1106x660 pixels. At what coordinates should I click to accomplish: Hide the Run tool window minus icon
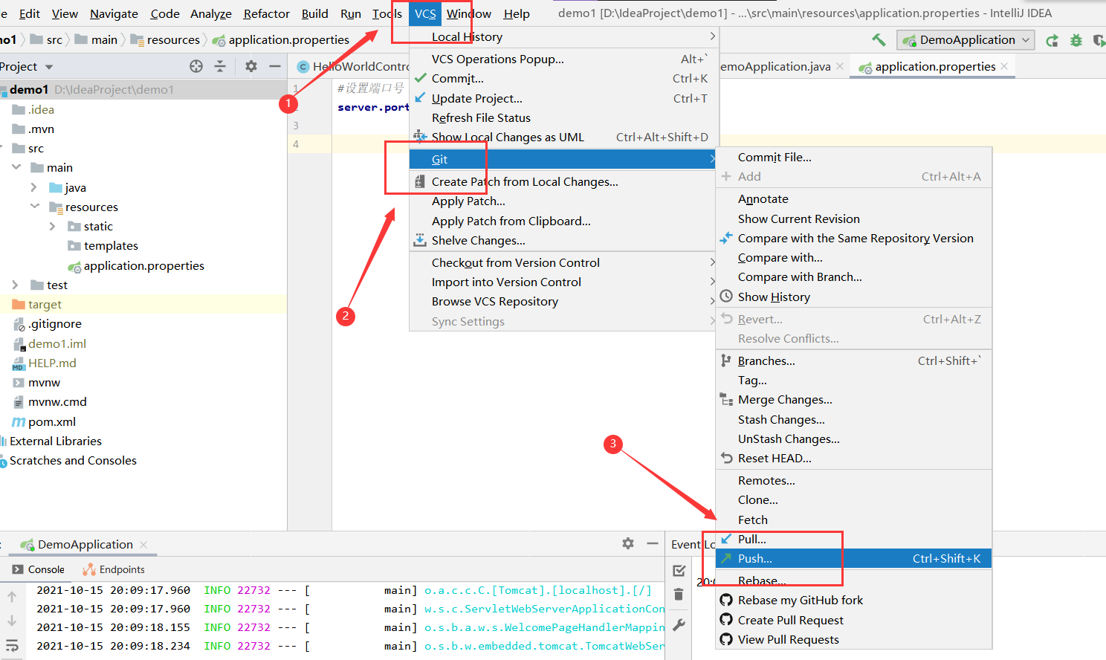(x=652, y=543)
